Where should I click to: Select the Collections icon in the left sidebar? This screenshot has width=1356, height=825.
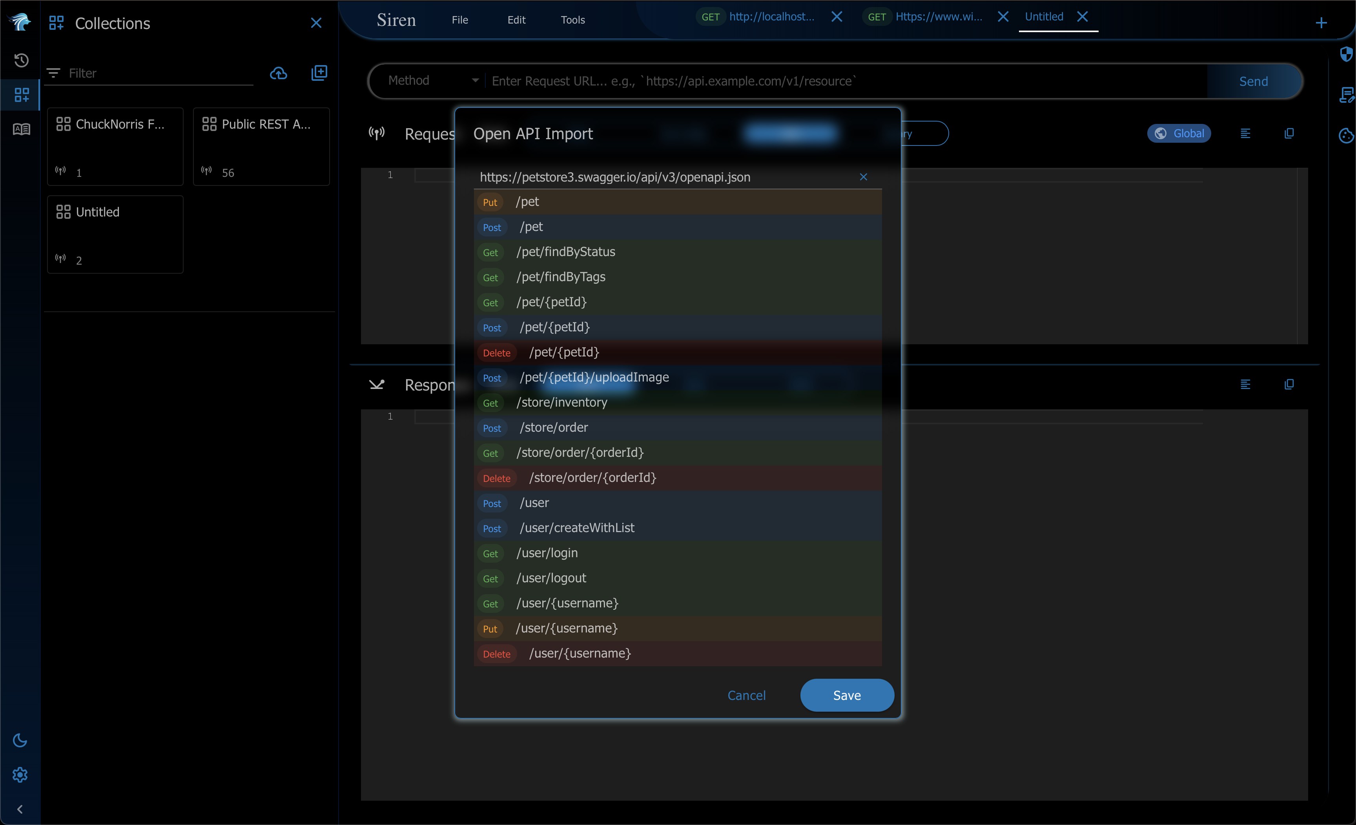21,94
